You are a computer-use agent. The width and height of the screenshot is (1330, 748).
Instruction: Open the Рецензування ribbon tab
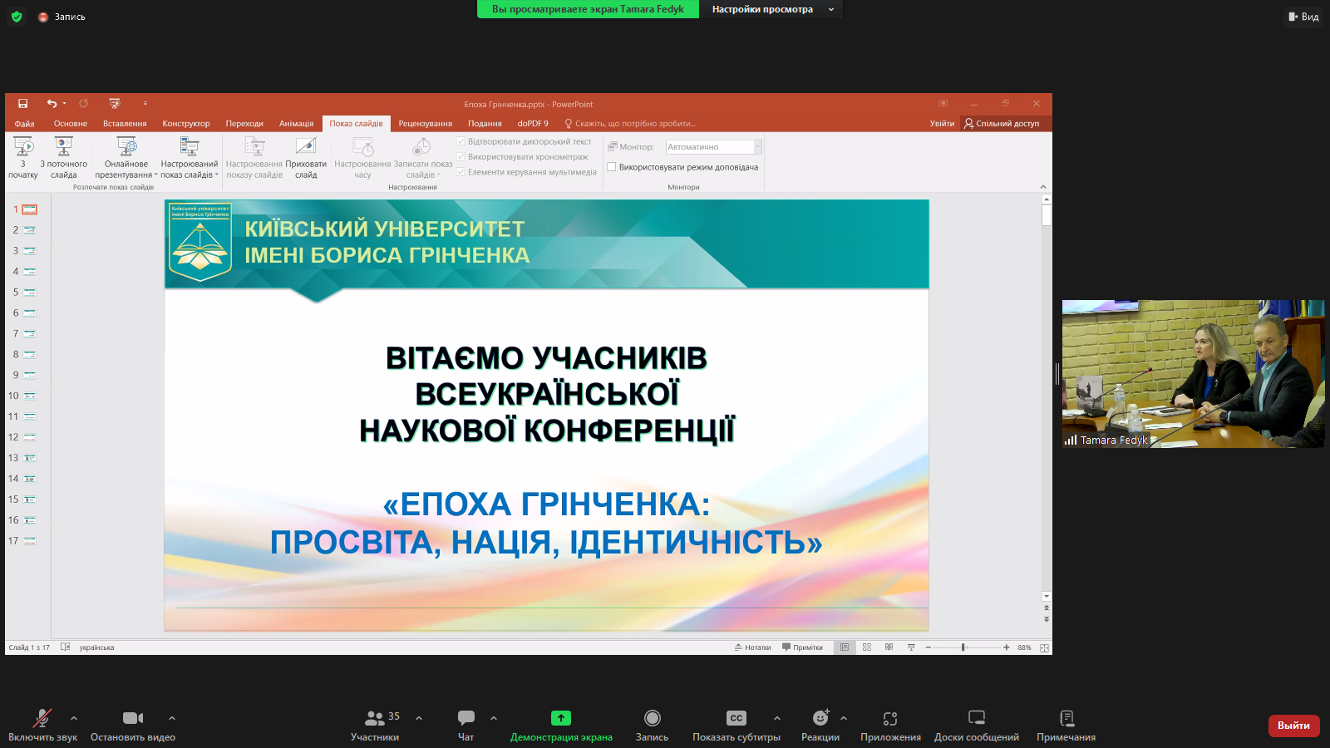[425, 124]
